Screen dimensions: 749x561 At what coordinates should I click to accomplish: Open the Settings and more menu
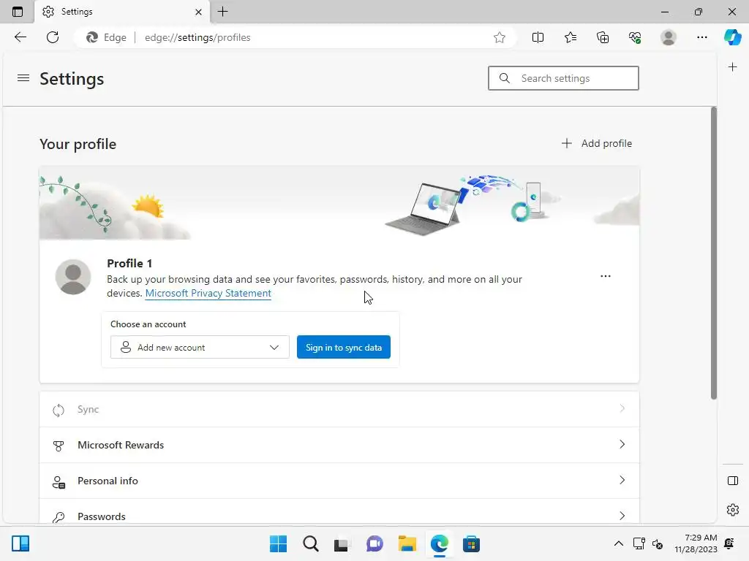click(x=701, y=37)
